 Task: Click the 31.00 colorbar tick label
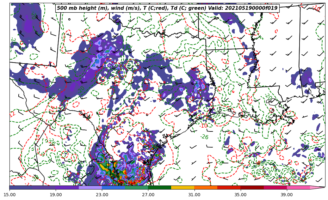click(x=194, y=195)
